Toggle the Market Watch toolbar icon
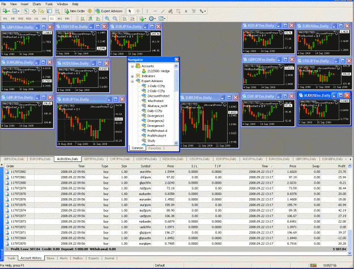This screenshot has height=269, width=354. point(26,11)
